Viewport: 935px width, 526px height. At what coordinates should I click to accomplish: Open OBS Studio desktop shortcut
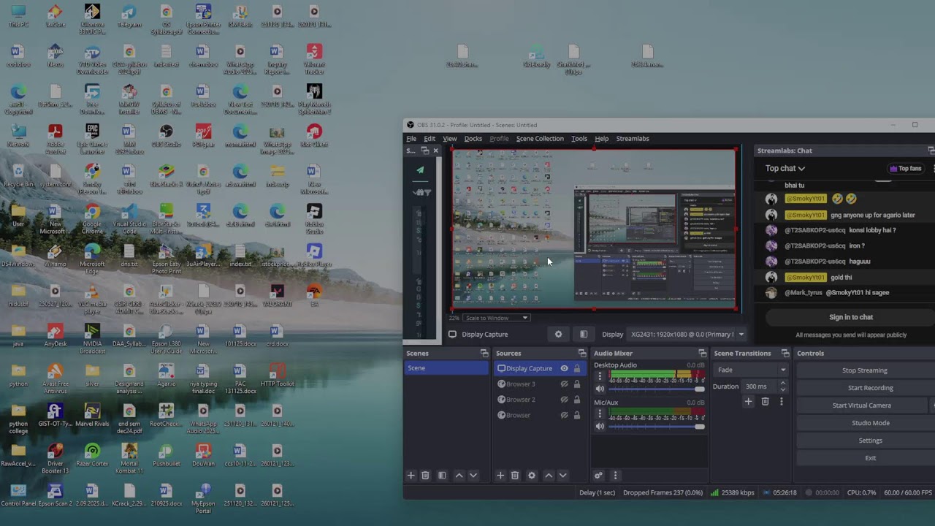click(166, 135)
